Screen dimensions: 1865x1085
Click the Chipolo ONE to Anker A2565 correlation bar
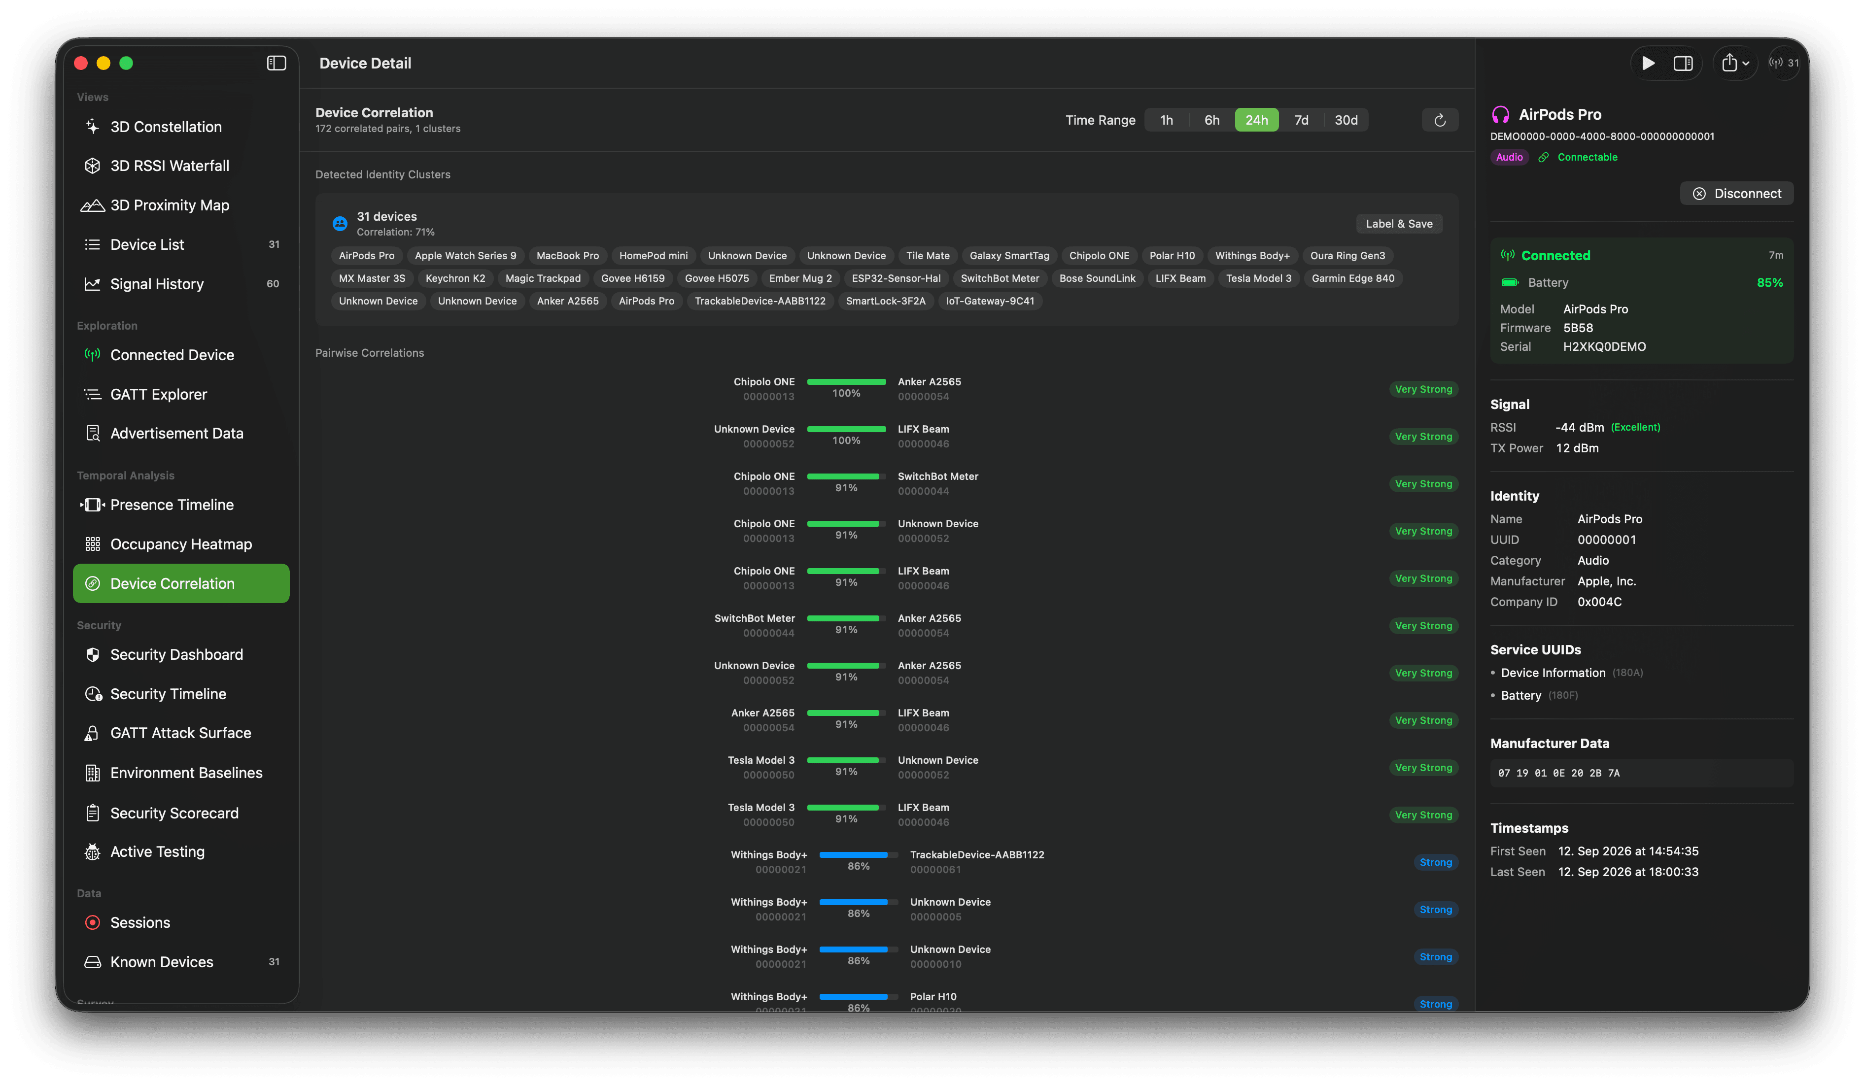(x=846, y=382)
